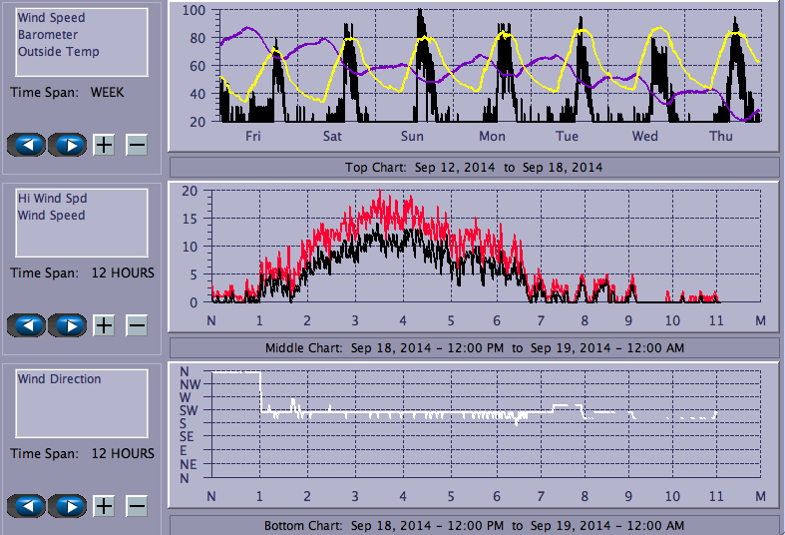Increase the middle chart time span with plus
Screen dimensions: 785x535
[x=104, y=325]
